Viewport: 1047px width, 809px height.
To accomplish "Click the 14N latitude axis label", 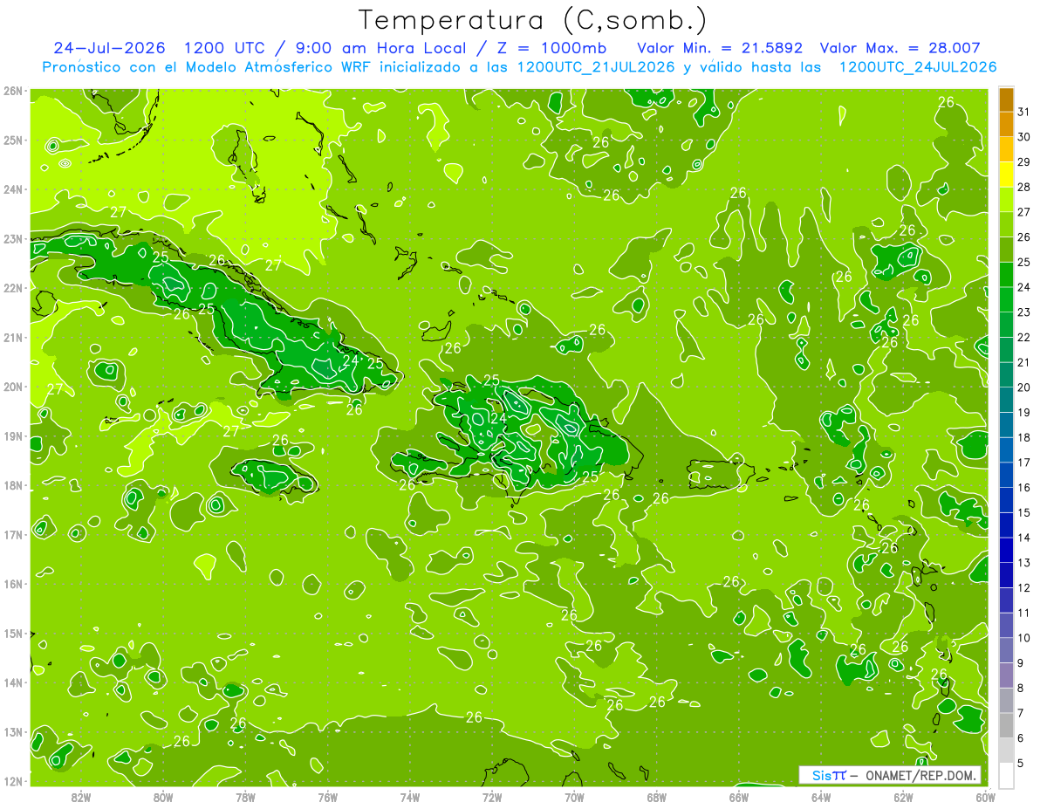I will click(13, 682).
